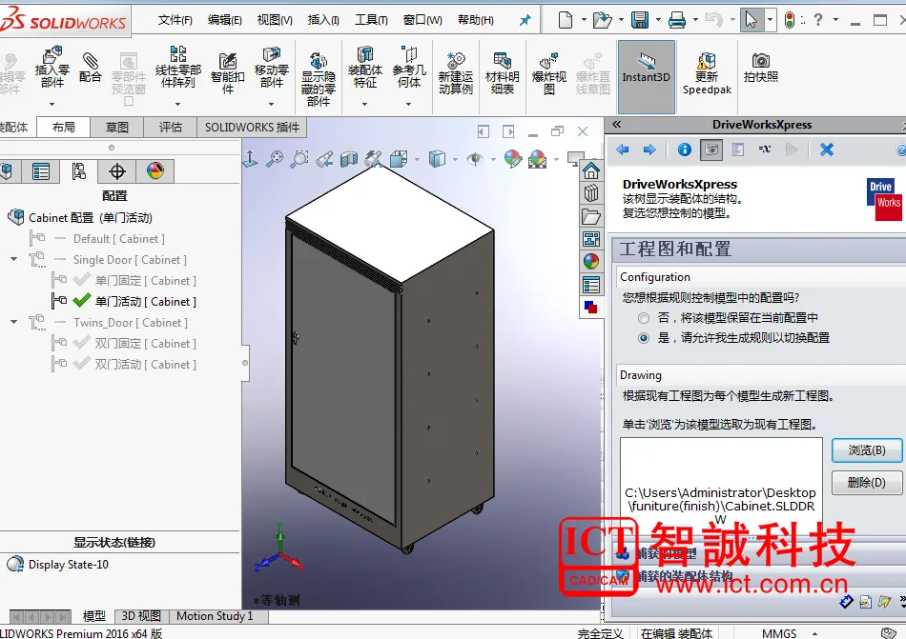
Task: Click the DriveWorksXpress blue X cancel icon
Action: click(x=827, y=150)
